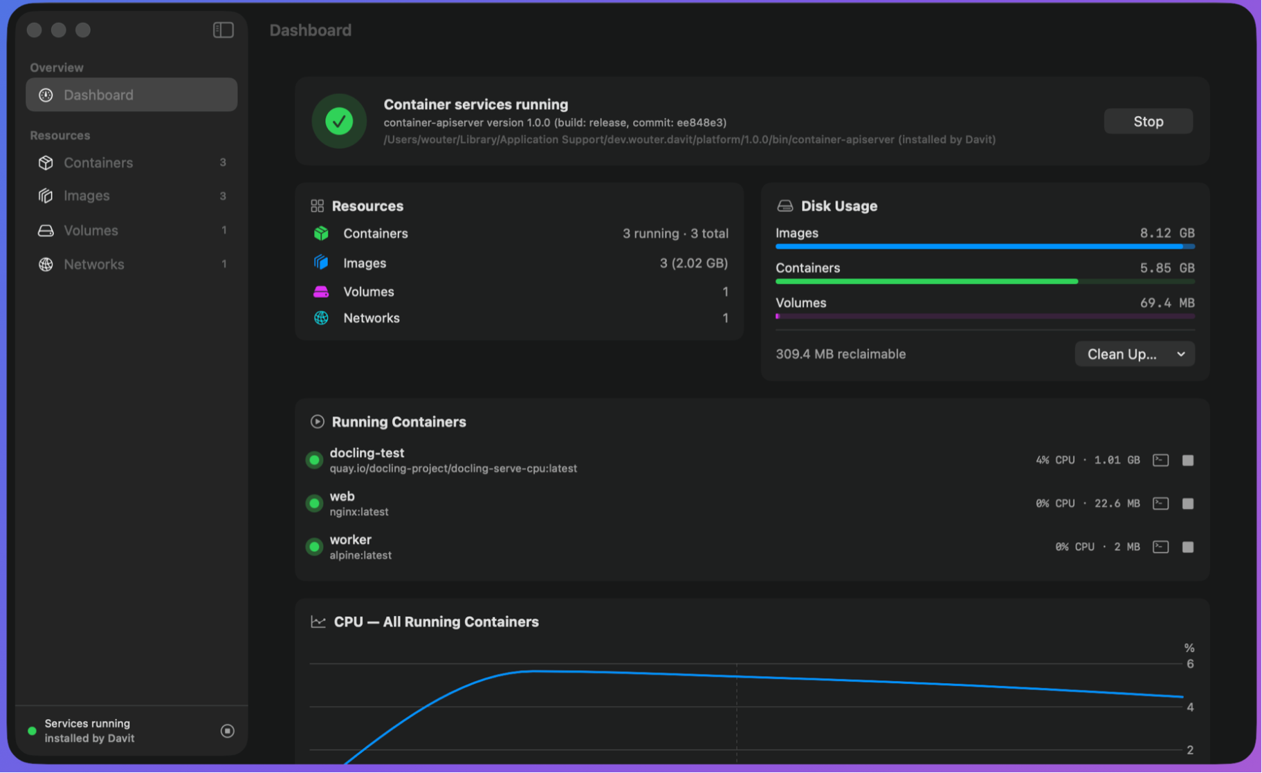Click '309.4 MB reclaimable' text
Viewport: 1262px width, 773px height.
pyautogui.click(x=841, y=354)
